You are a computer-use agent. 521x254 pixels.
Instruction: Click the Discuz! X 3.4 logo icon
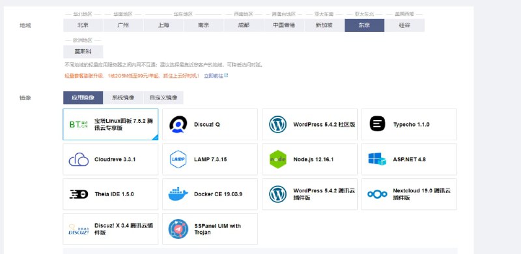pyautogui.click(x=79, y=229)
